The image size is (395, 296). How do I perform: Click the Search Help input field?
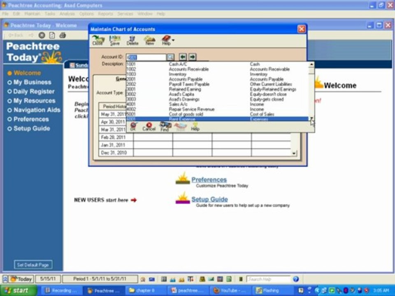point(269,279)
